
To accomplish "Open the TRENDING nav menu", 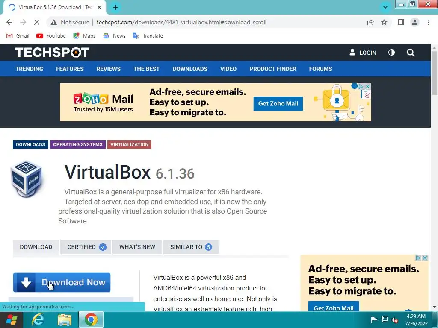I will pyautogui.click(x=30, y=69).
